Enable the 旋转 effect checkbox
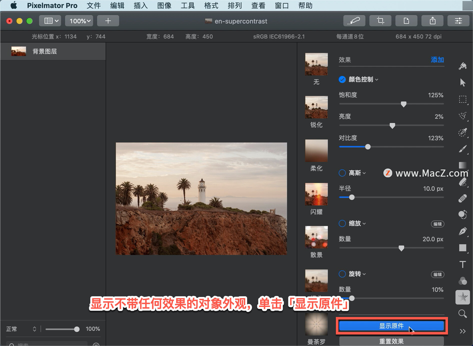This screenshot has width=473, height=346. click(x=342, y=274)
